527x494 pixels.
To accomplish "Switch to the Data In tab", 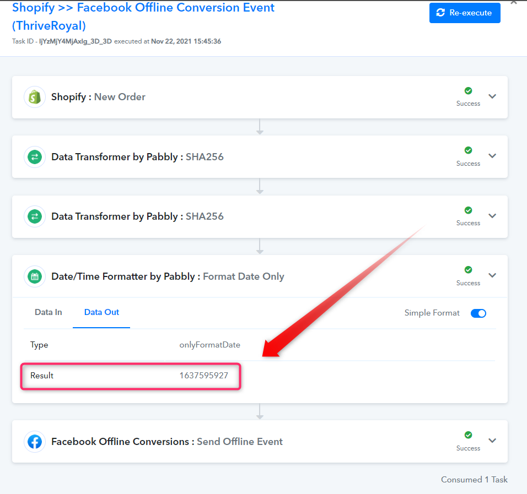I will point(49,312).
